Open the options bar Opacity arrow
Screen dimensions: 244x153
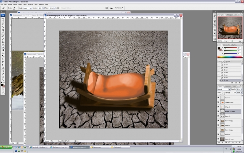click(x=43, y=8)
